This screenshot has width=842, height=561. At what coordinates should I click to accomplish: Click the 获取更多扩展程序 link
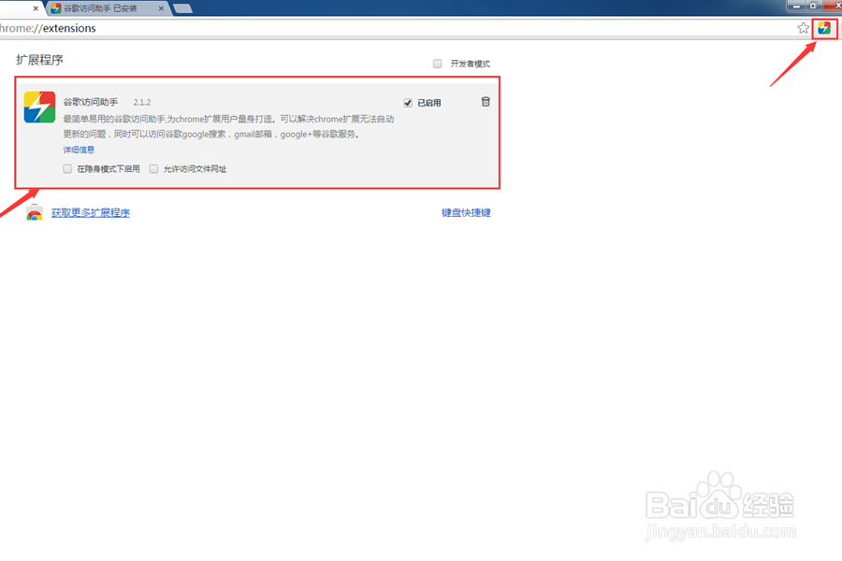coord(92,212)
